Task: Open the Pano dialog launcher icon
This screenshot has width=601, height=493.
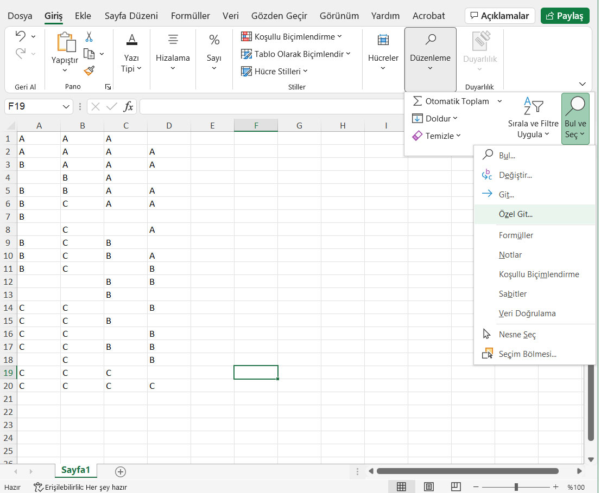Action: (108, 87)
